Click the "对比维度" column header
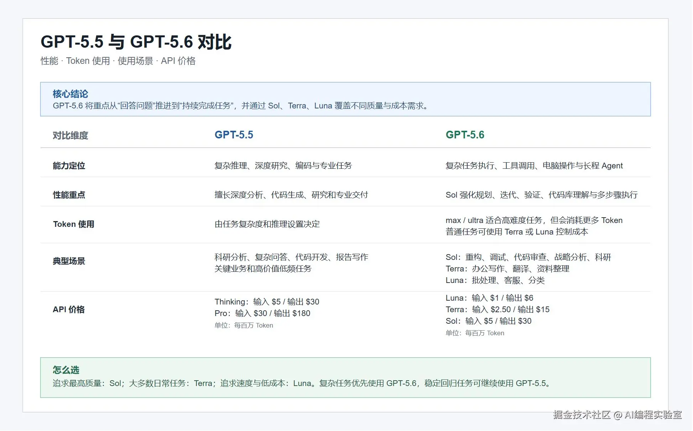 (70, 135)
